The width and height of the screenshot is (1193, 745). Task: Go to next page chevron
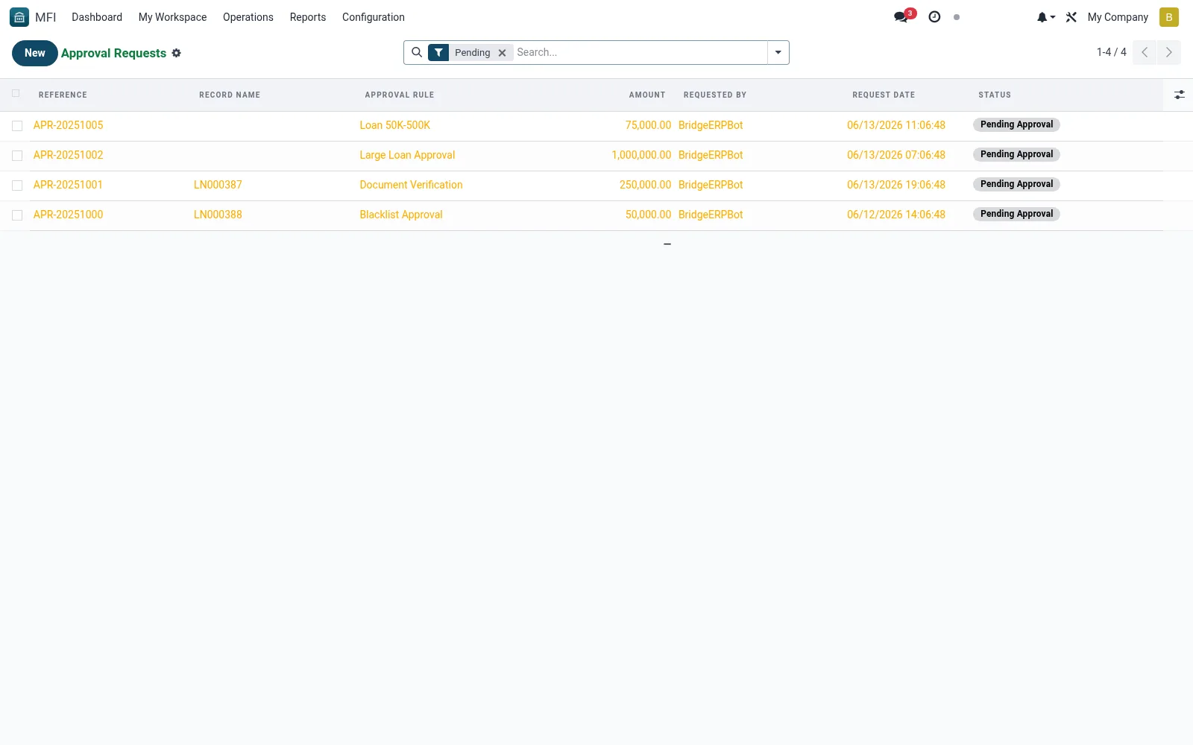pyautogui.click(x=1168, y=52)
